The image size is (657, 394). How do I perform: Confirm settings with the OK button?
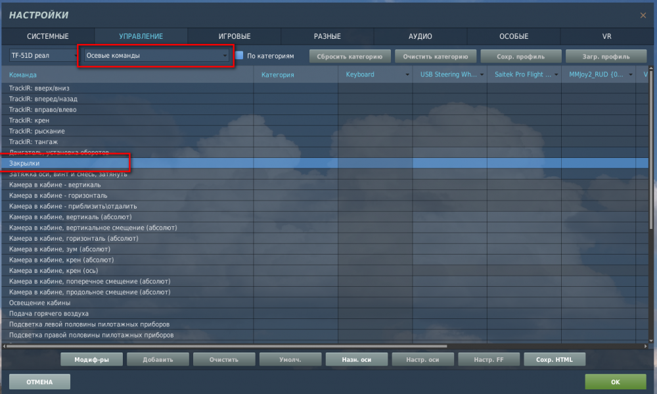[616, 382]
